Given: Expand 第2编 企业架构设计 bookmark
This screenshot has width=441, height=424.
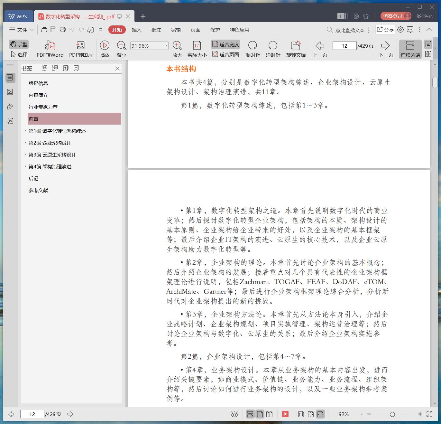Looking at the screenshot, I should click(25, 143).
